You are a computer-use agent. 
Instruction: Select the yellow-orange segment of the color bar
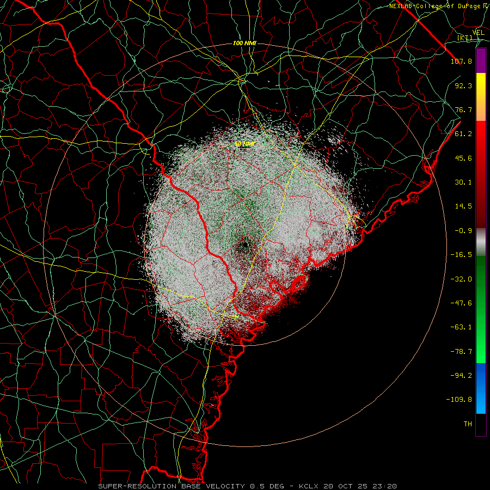click(481, 97)
